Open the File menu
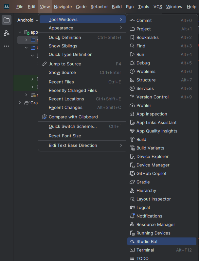This screenshot has width=199, height=261. point(20,7)
